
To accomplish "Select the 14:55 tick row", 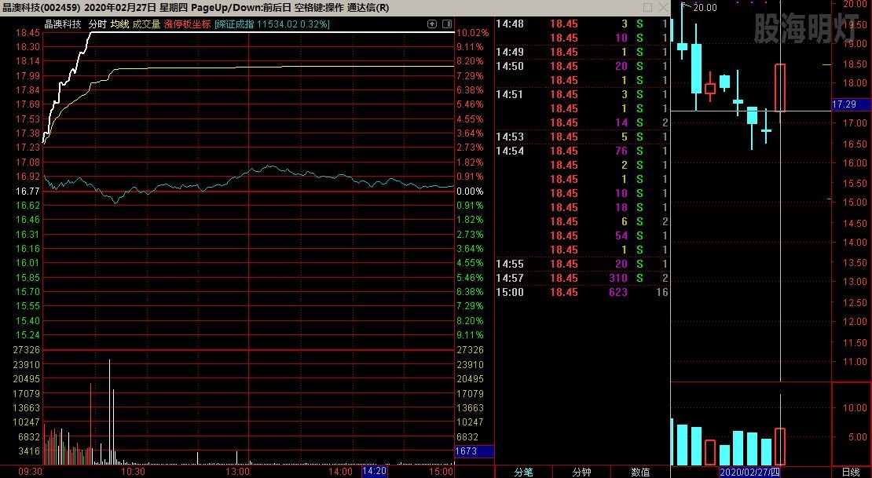I will pyautogui.click(x=581, y=264).
